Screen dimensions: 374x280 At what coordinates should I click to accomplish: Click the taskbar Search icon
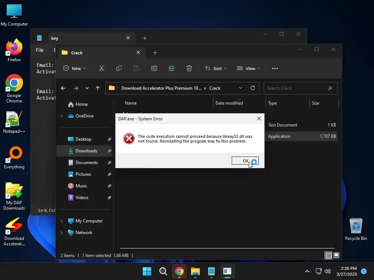click(163, 271)
